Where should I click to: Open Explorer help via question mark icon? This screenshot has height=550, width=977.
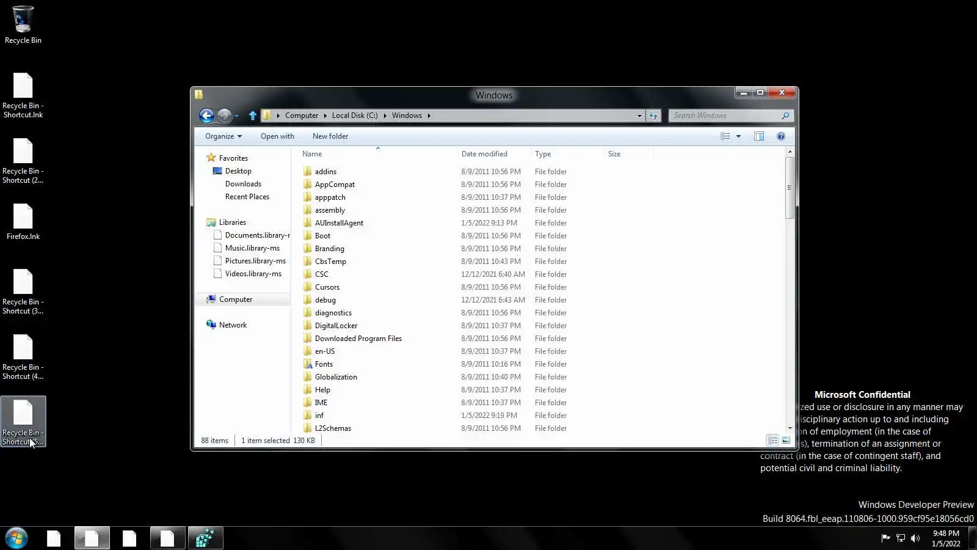[x=781, y=136]
